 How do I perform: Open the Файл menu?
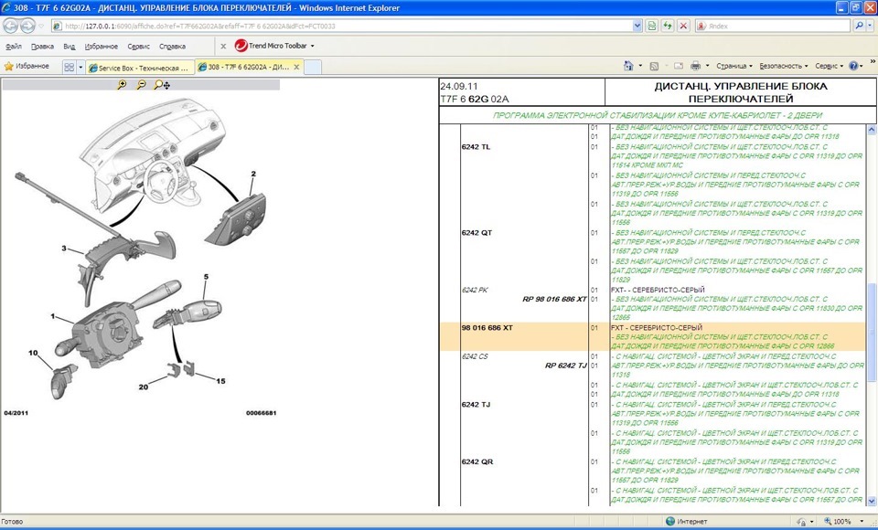14,46
